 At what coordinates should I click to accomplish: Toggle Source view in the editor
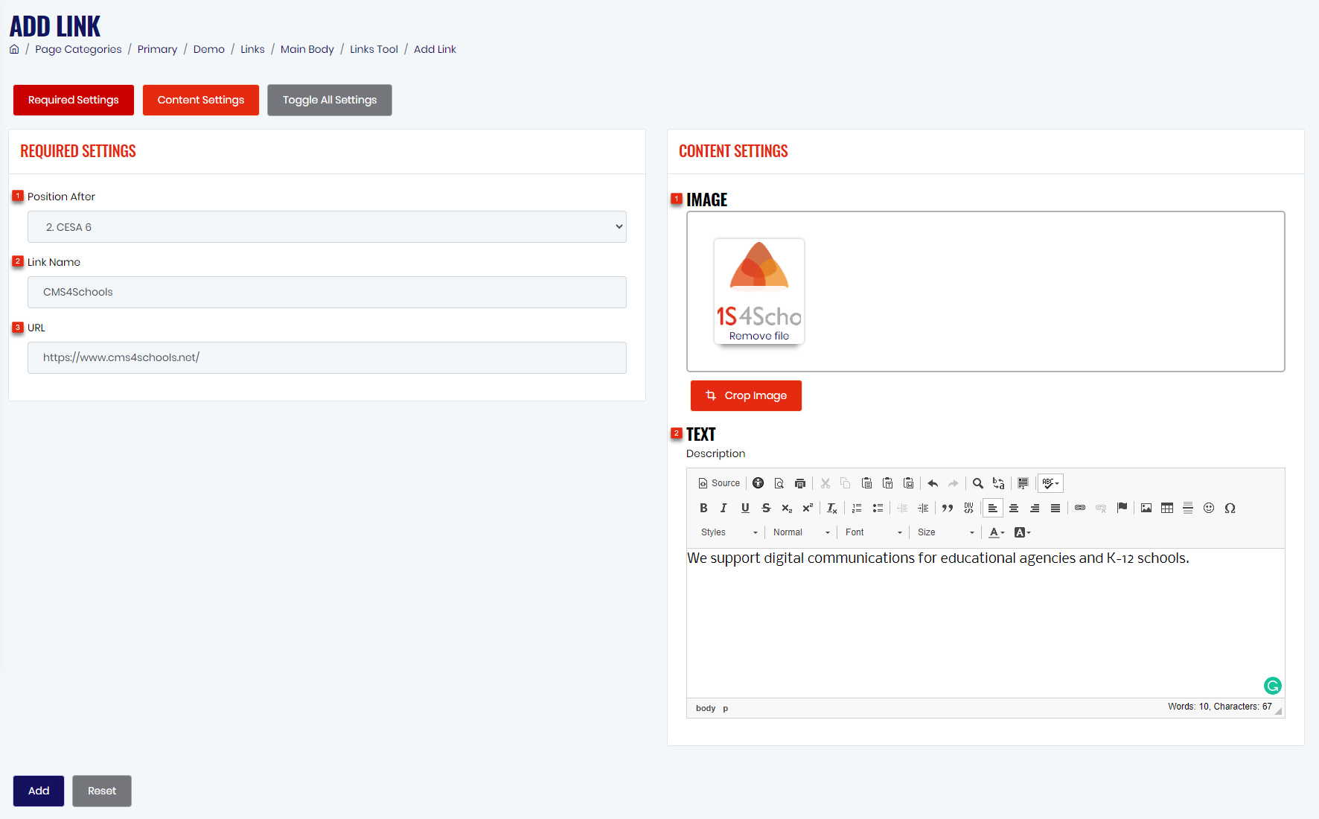[x=719, y=483]
